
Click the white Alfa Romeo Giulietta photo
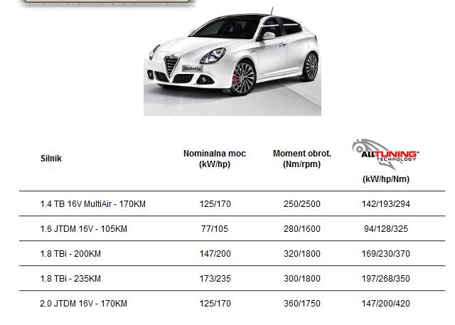click(232, 60)
